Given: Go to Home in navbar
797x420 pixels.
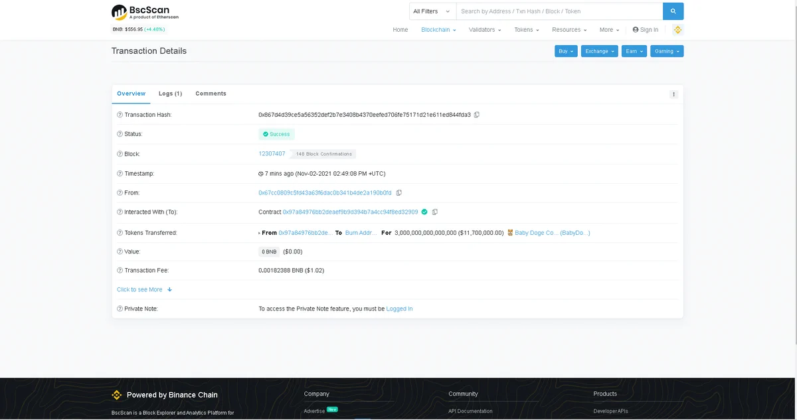Looking at the screenshot, I should point(400,30).
